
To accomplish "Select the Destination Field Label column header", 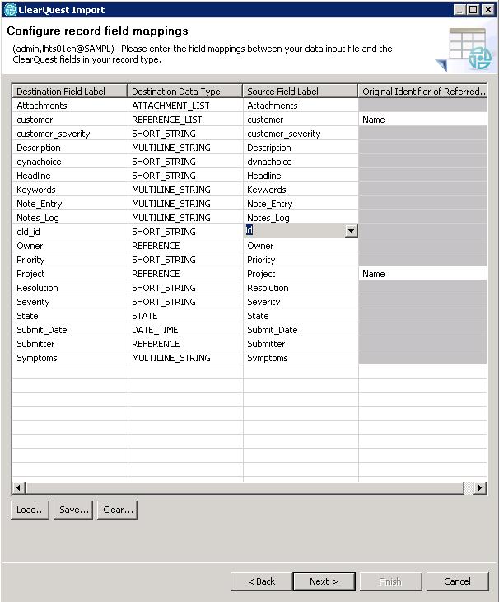I will [x=69, y=92].
